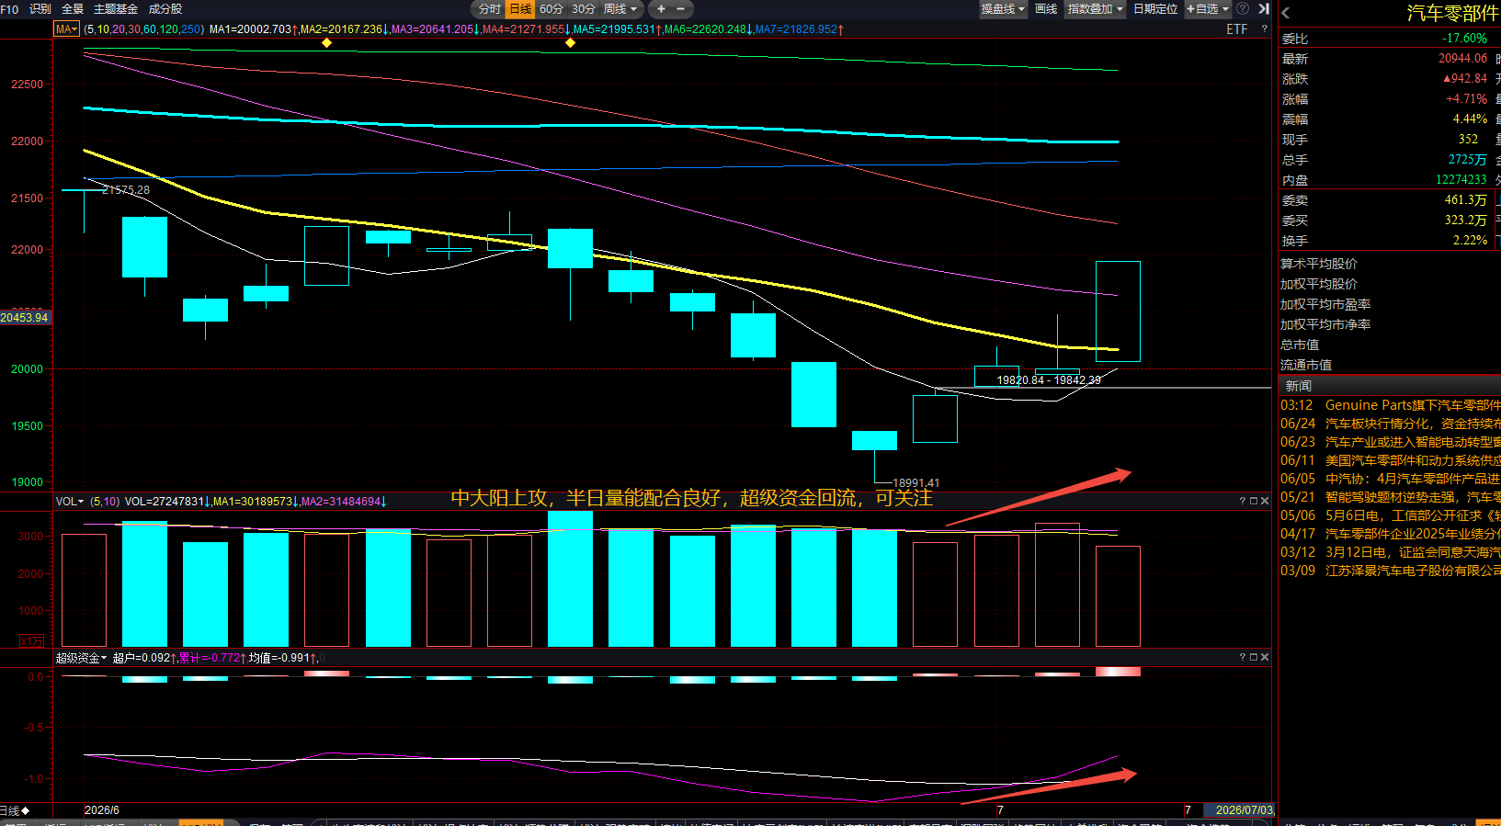
Task: Open the 超级资金 panel help icon
Action: 1242,658
